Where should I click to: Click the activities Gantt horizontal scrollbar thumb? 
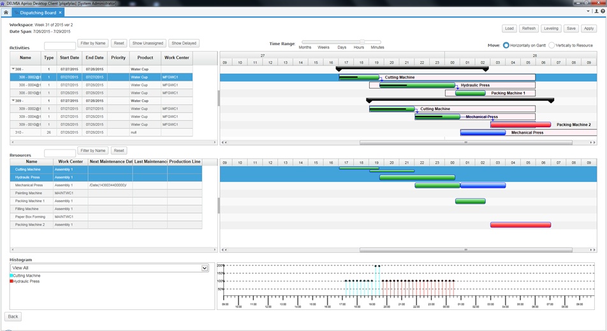click(465, 143)
